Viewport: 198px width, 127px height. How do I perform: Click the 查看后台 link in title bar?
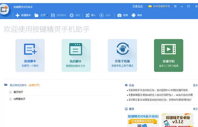pos(137,6)
